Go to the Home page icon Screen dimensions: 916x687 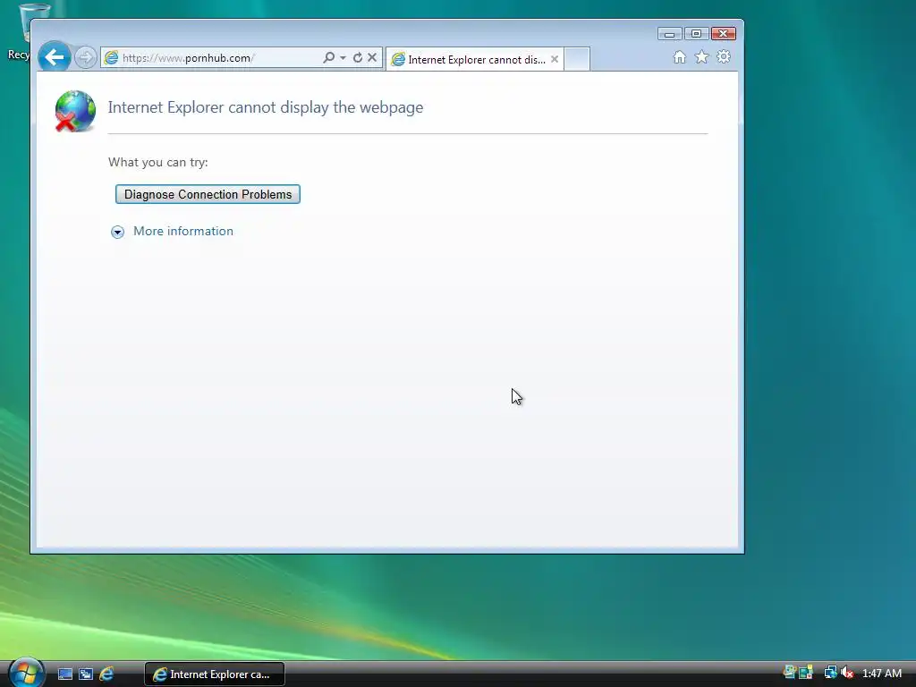pos(680,56)
